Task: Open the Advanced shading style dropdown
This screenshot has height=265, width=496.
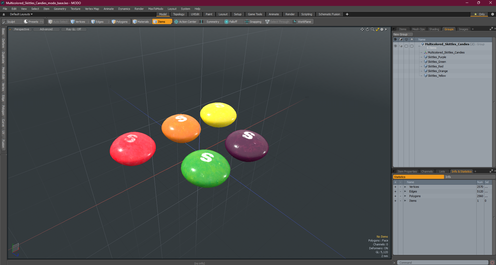Action: point(46,29)
